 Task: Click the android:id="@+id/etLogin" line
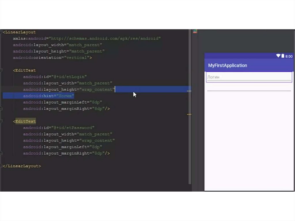tap(55, 77)
